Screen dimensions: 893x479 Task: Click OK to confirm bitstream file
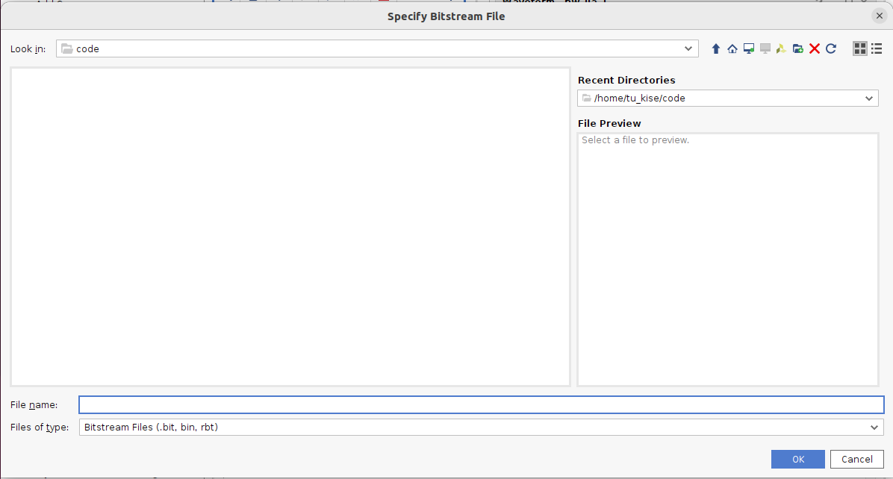[797, 460]
